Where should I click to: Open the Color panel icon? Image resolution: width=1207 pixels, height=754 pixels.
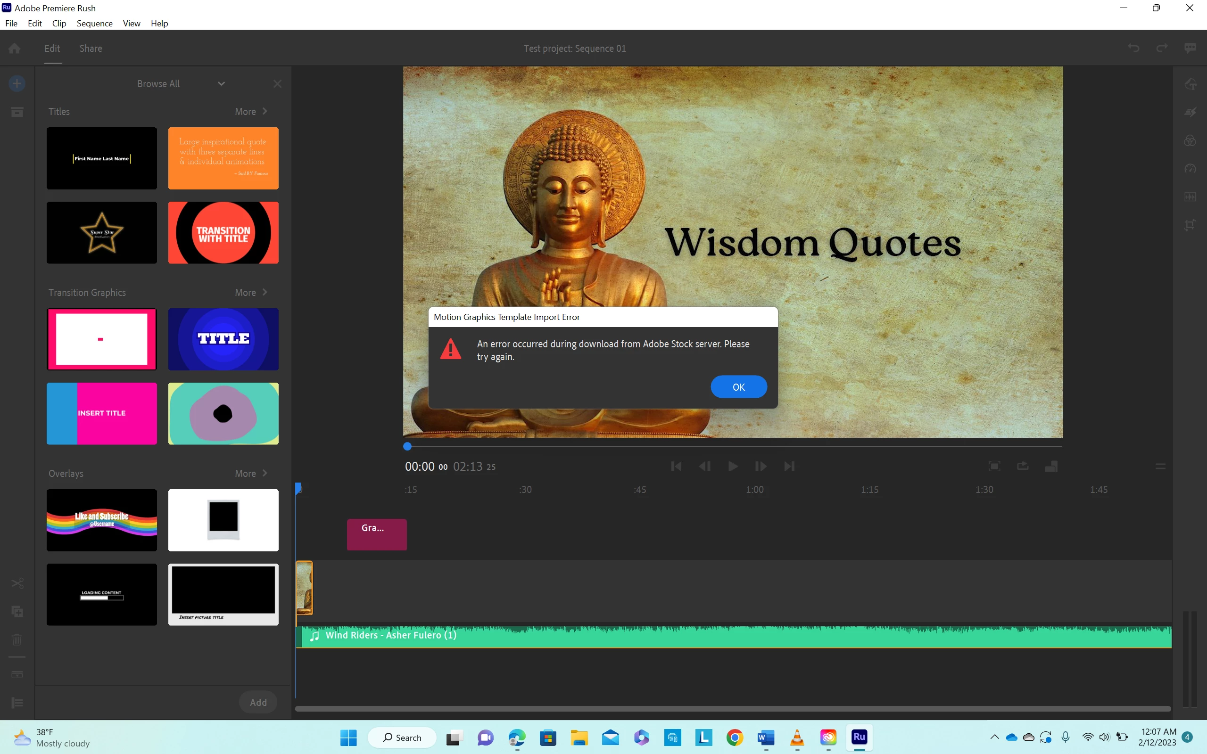point(1190,140)
